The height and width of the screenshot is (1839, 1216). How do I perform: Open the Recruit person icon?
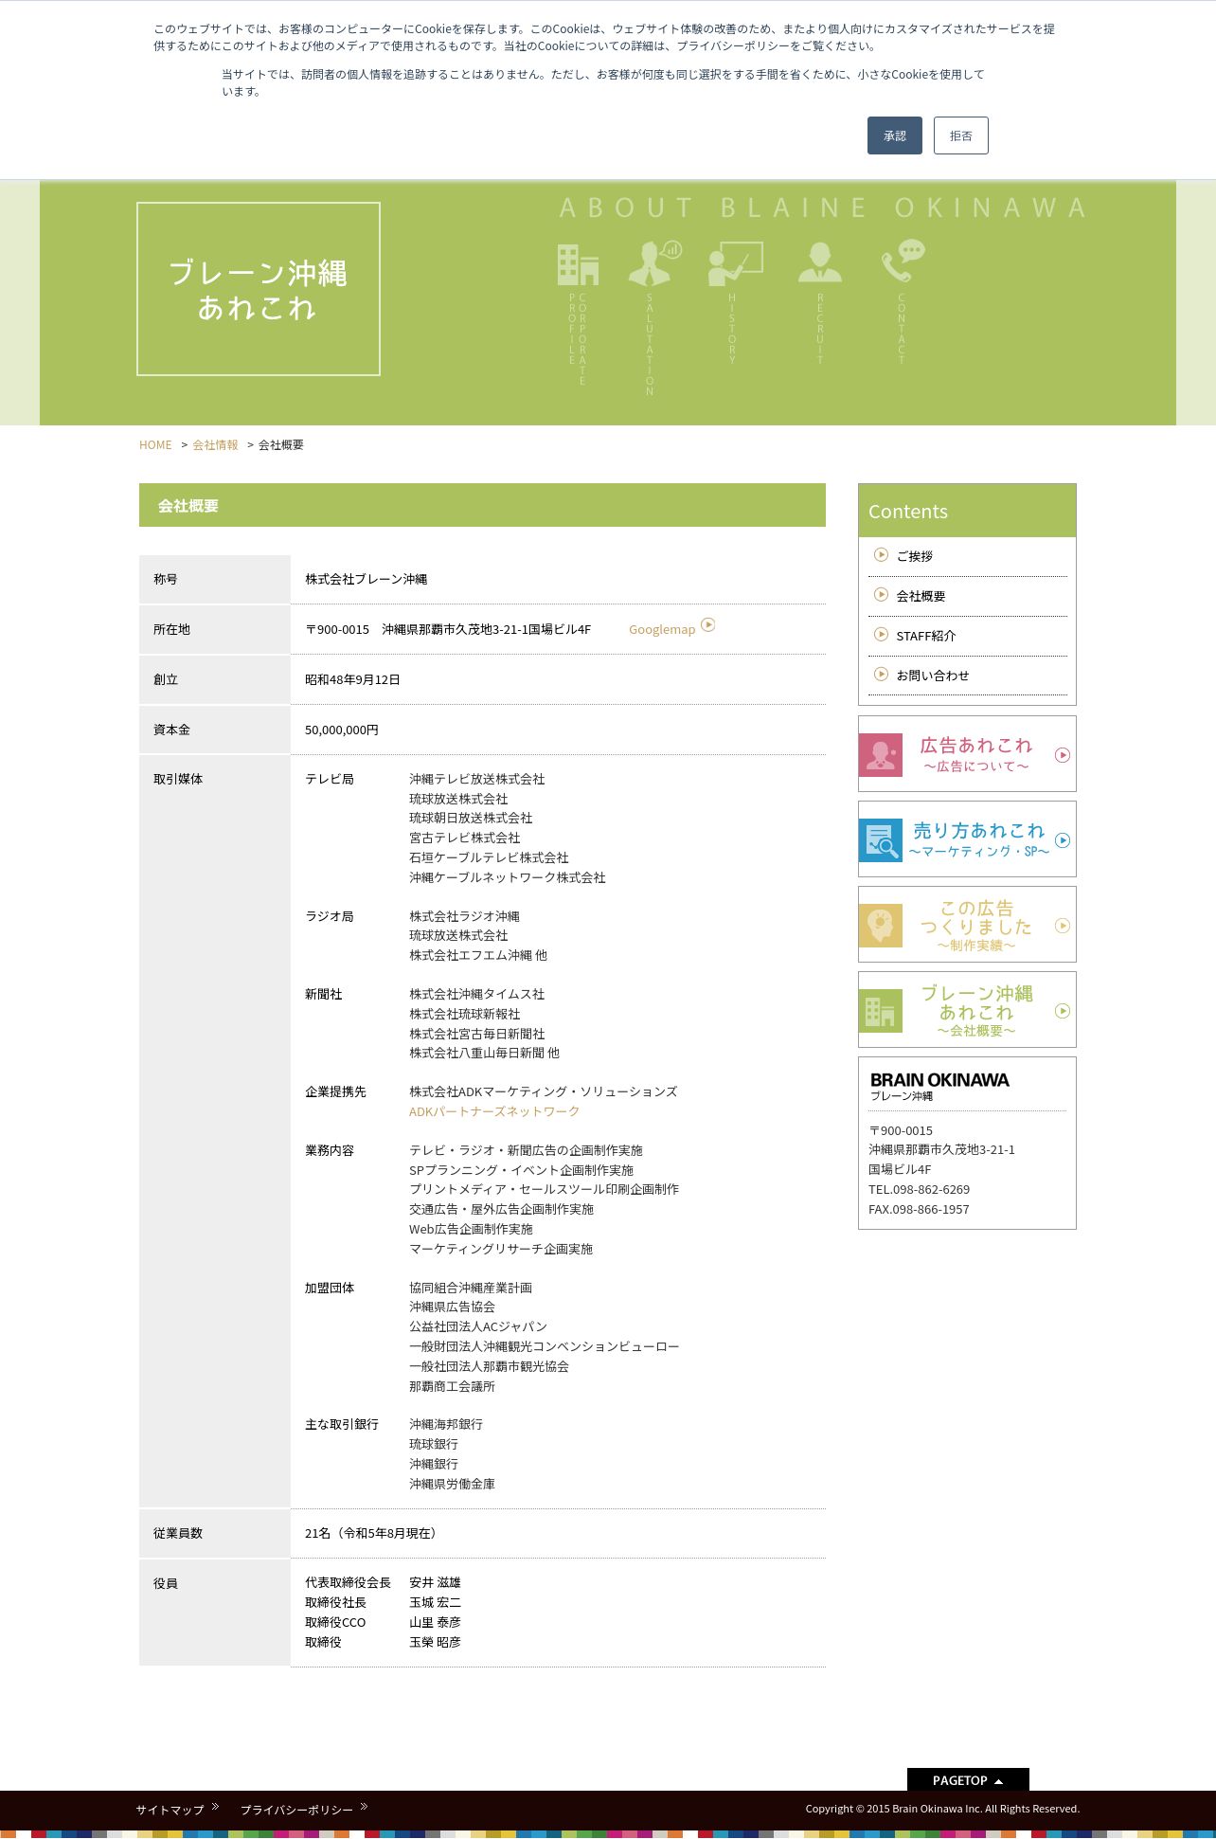tap(820, 262)
